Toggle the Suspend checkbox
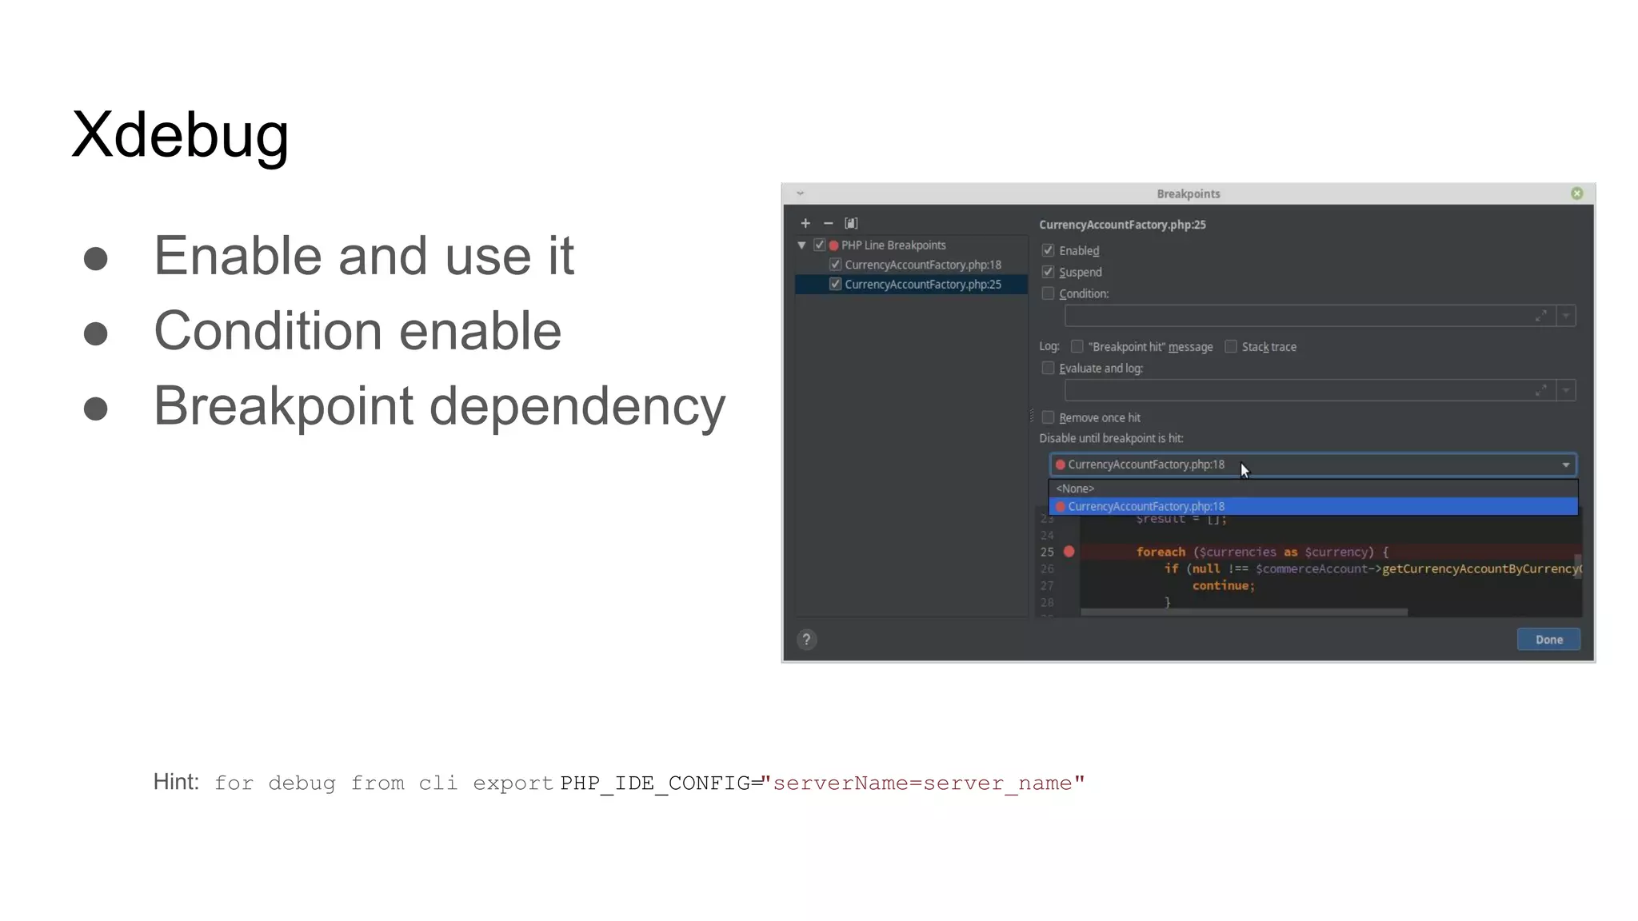The width and height of the screenshot is (1638, 921). [x=1048, y=272]
